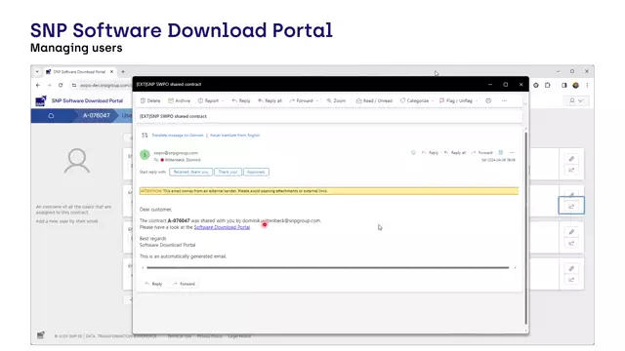
Task: Open a new browser tab
Action: click(x=123, y=71)
